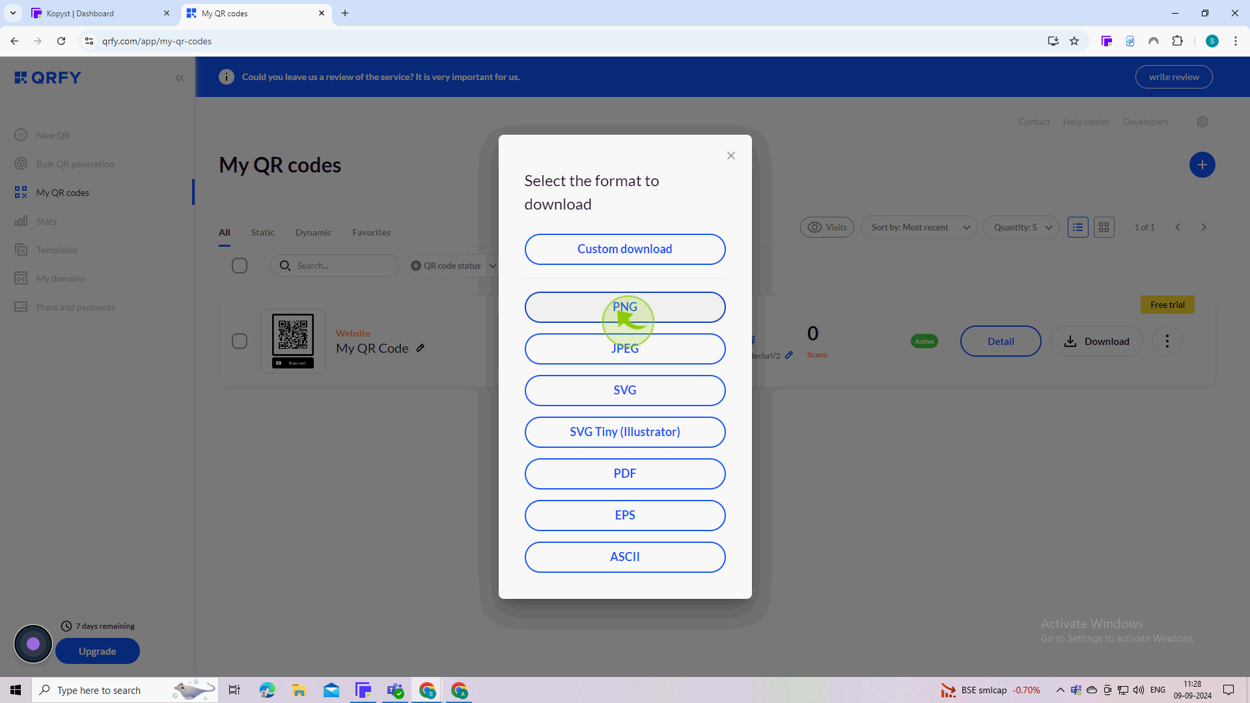Viewport: 1250px width, 703px height.
Task: Click the Bulk QR generation icon
Action: 21,163
